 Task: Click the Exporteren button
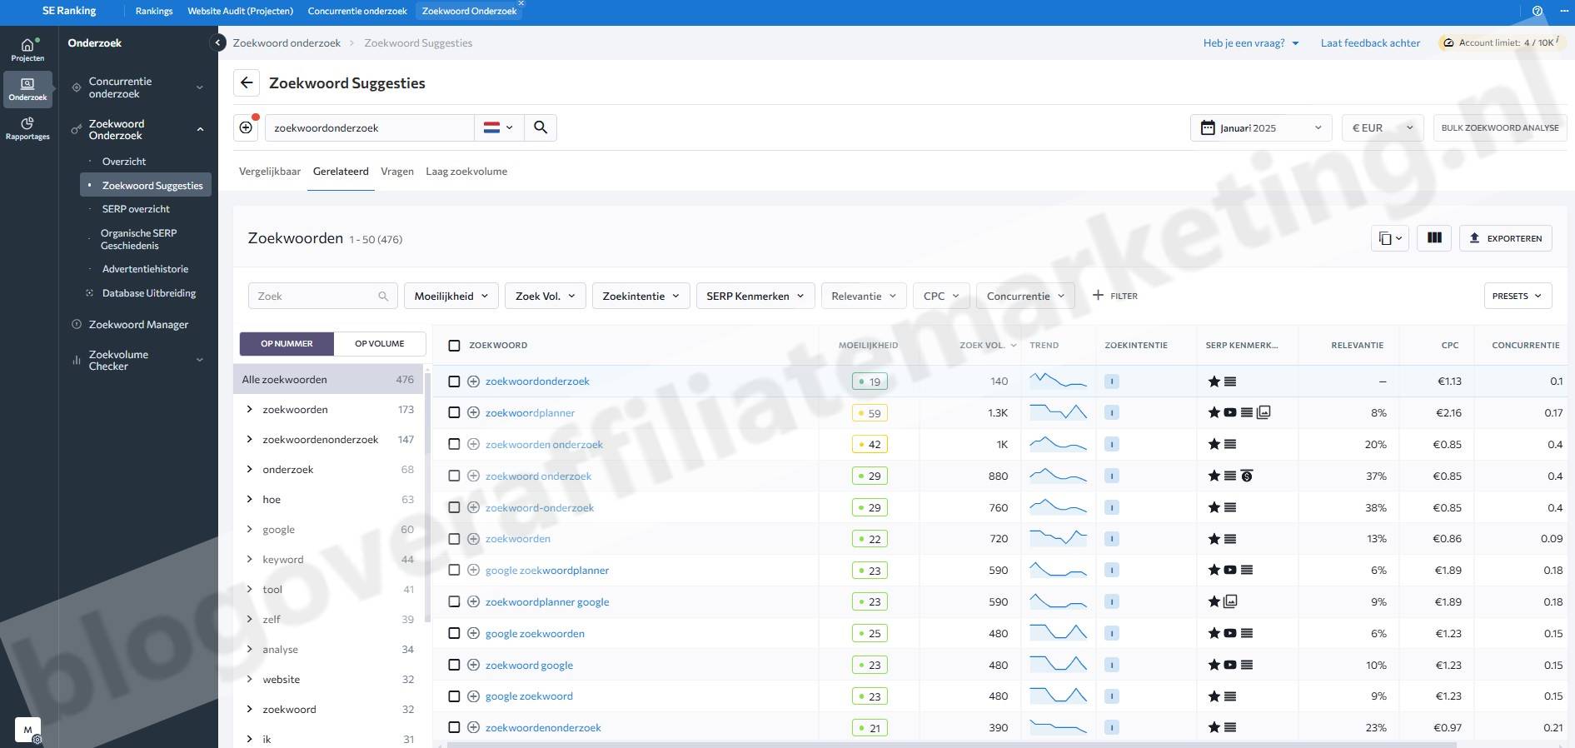1505,238
